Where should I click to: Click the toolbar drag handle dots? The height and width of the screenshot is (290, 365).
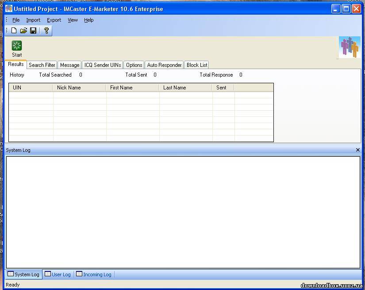pyautogui.click(x=7, y=30)
